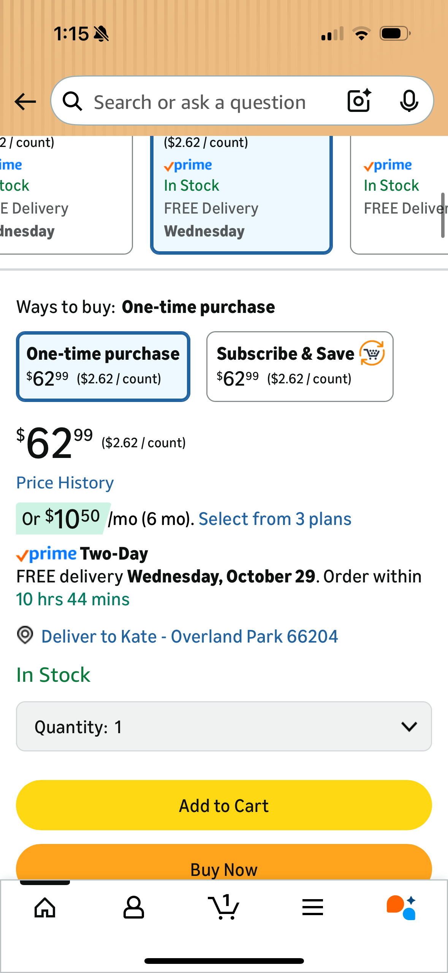Image resolution: width=448 pixels, height=973 pixels.
Task: Tap the delivery location pin icon
Action: click(25, 635)
